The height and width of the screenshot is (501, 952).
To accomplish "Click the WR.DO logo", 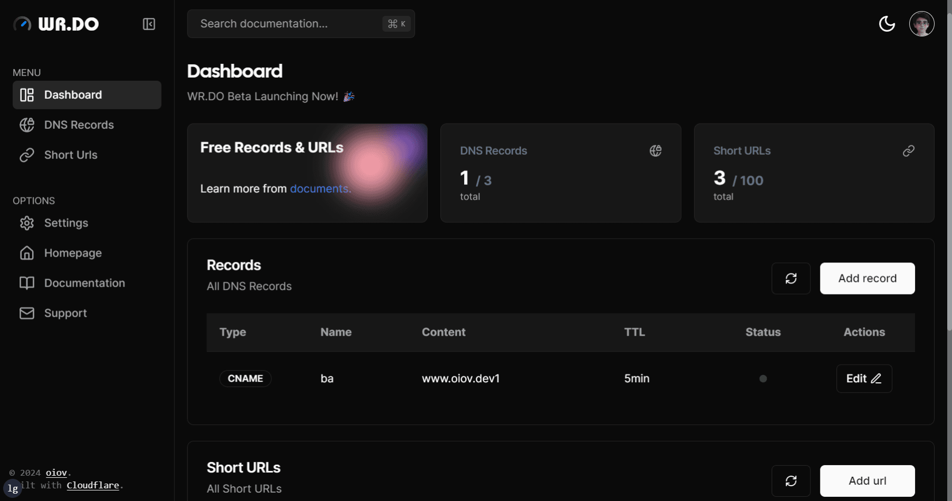I will [56, 24].
